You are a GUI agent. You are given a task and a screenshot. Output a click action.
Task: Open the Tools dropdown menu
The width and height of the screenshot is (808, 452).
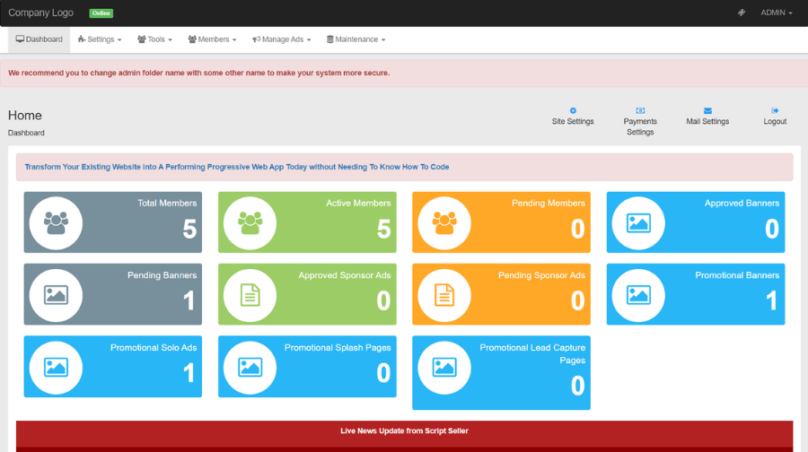(154, 39)
